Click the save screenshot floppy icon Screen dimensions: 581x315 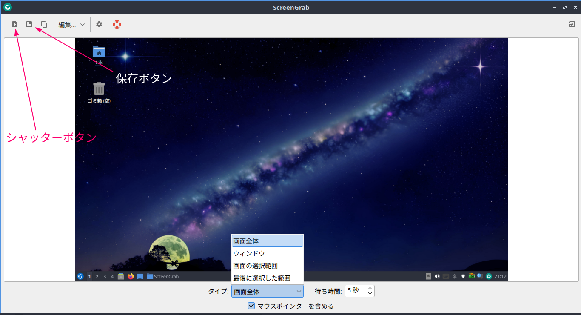point(29,25)
